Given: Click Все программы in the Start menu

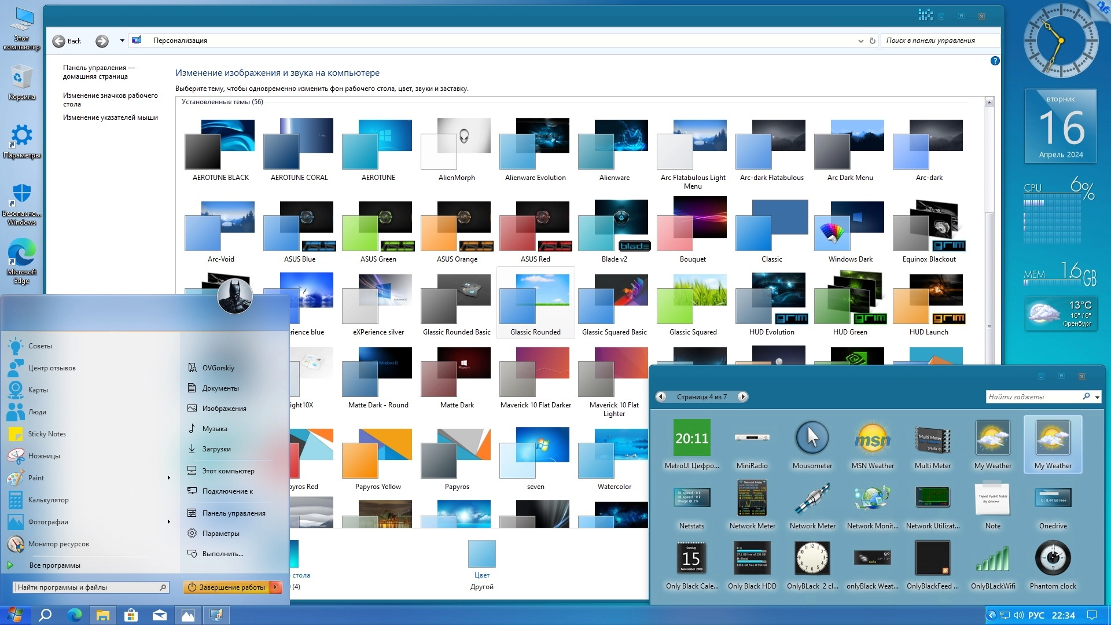Looking at the screenshot, I should [54, 565].
